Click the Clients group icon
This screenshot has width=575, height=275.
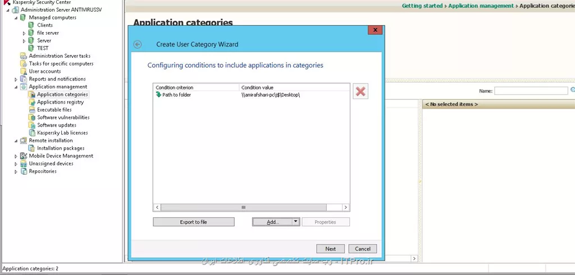pyautogui.click(x=31, y=25)
